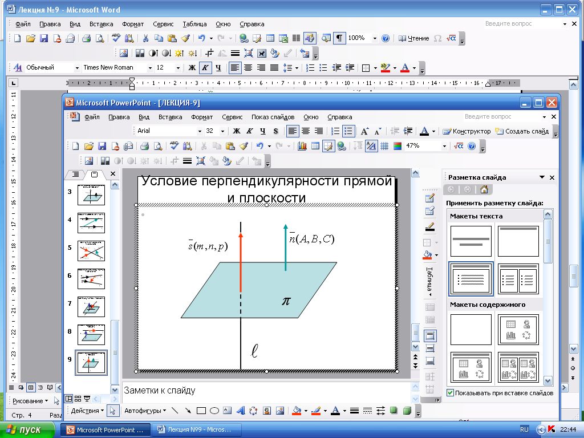Open Таблица menu in Word
584x438 pixels.
pos(194,24)
